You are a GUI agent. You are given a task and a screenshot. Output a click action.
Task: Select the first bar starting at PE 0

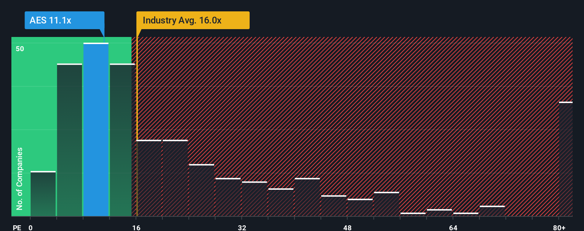click(43, 194)
